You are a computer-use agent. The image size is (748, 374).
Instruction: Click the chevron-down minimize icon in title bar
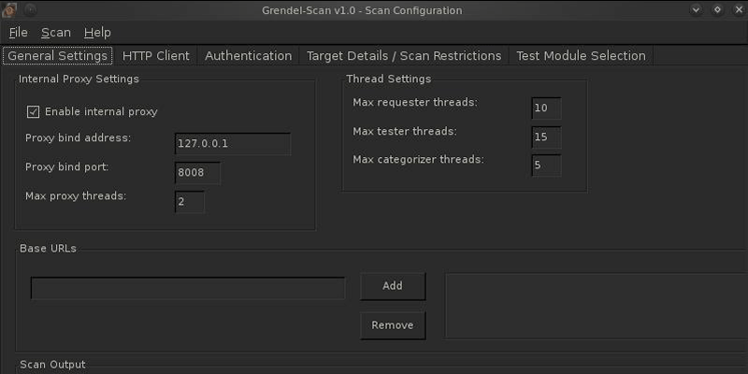coord(696,9)
